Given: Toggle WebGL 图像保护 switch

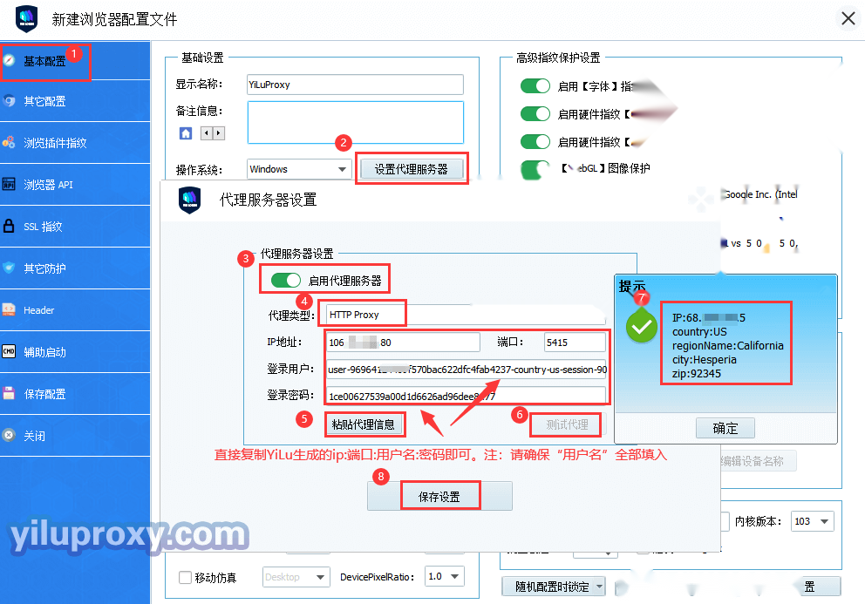Looking at the screenshot, I should [535, 169].
